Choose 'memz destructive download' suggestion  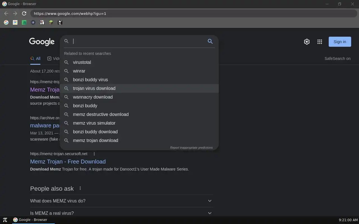pyautogui.click(x=139, y=114)
